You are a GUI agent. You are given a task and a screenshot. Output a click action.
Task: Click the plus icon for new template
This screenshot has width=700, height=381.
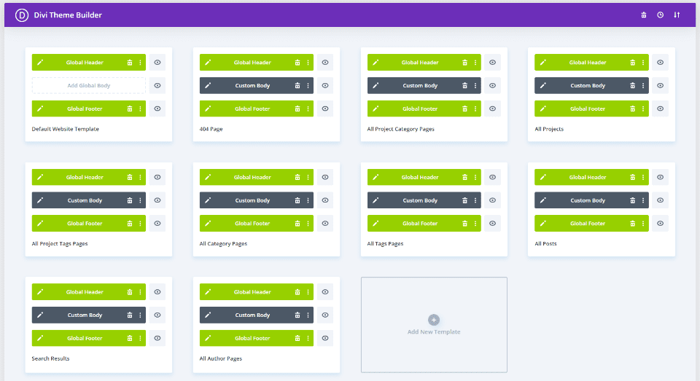click(433, 320)
